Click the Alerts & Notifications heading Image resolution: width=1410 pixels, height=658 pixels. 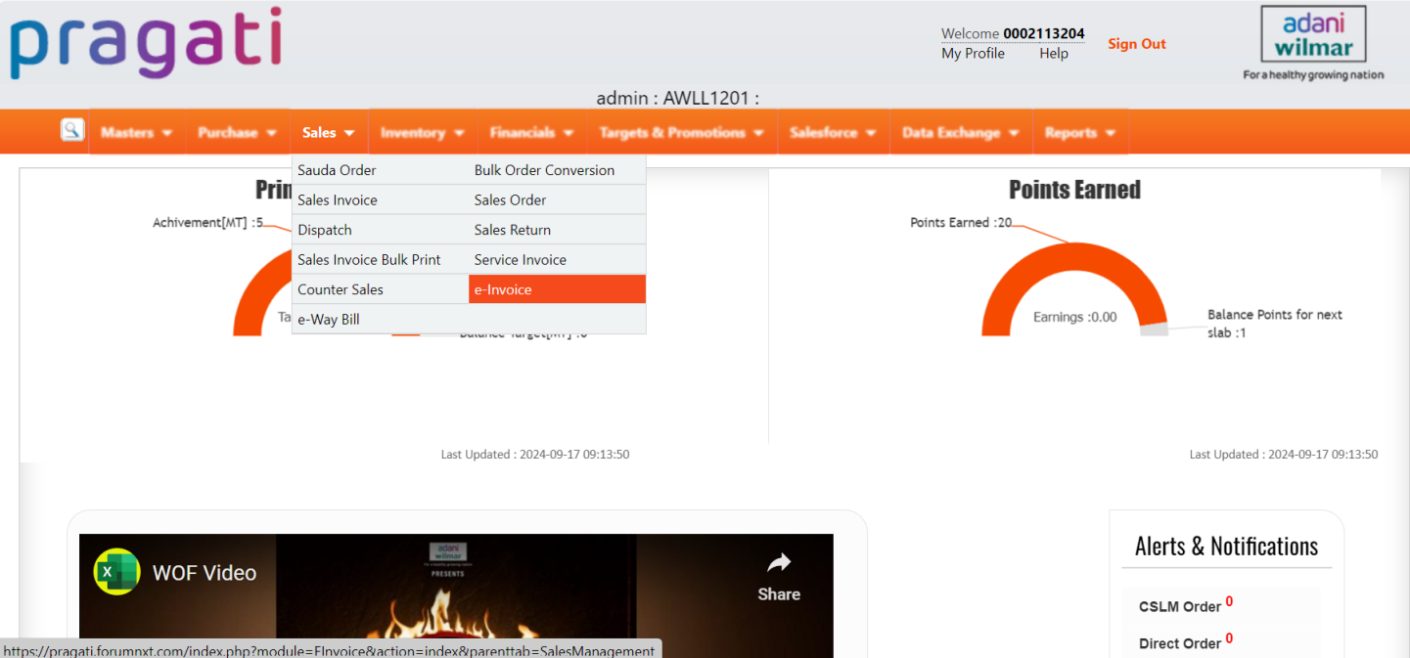1226,546
